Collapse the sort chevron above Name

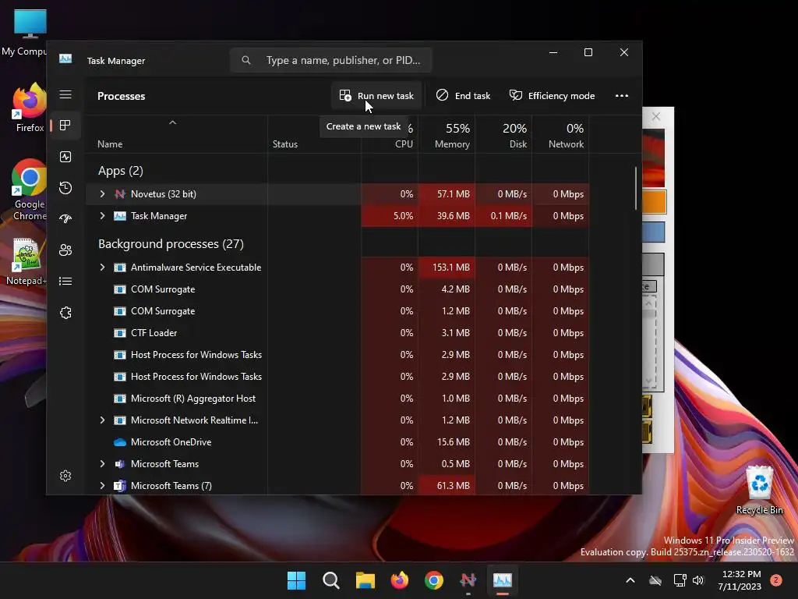(x=172, y=122)
